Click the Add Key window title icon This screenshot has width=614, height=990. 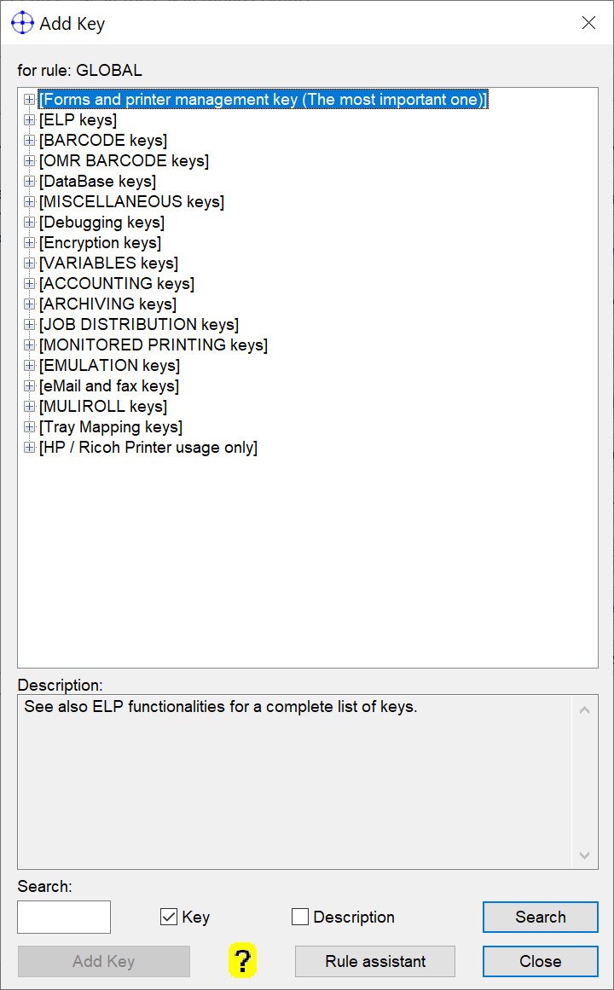pyautogui.click(x=22, y=23)
